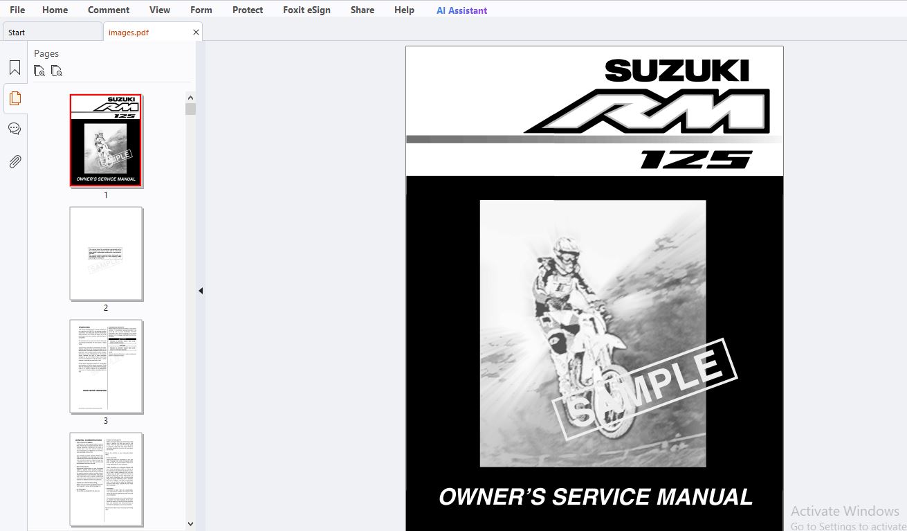Click the "Pages" panel title
Image resolution: width=907 pixels, height=531 pixels.
[46, 53]
